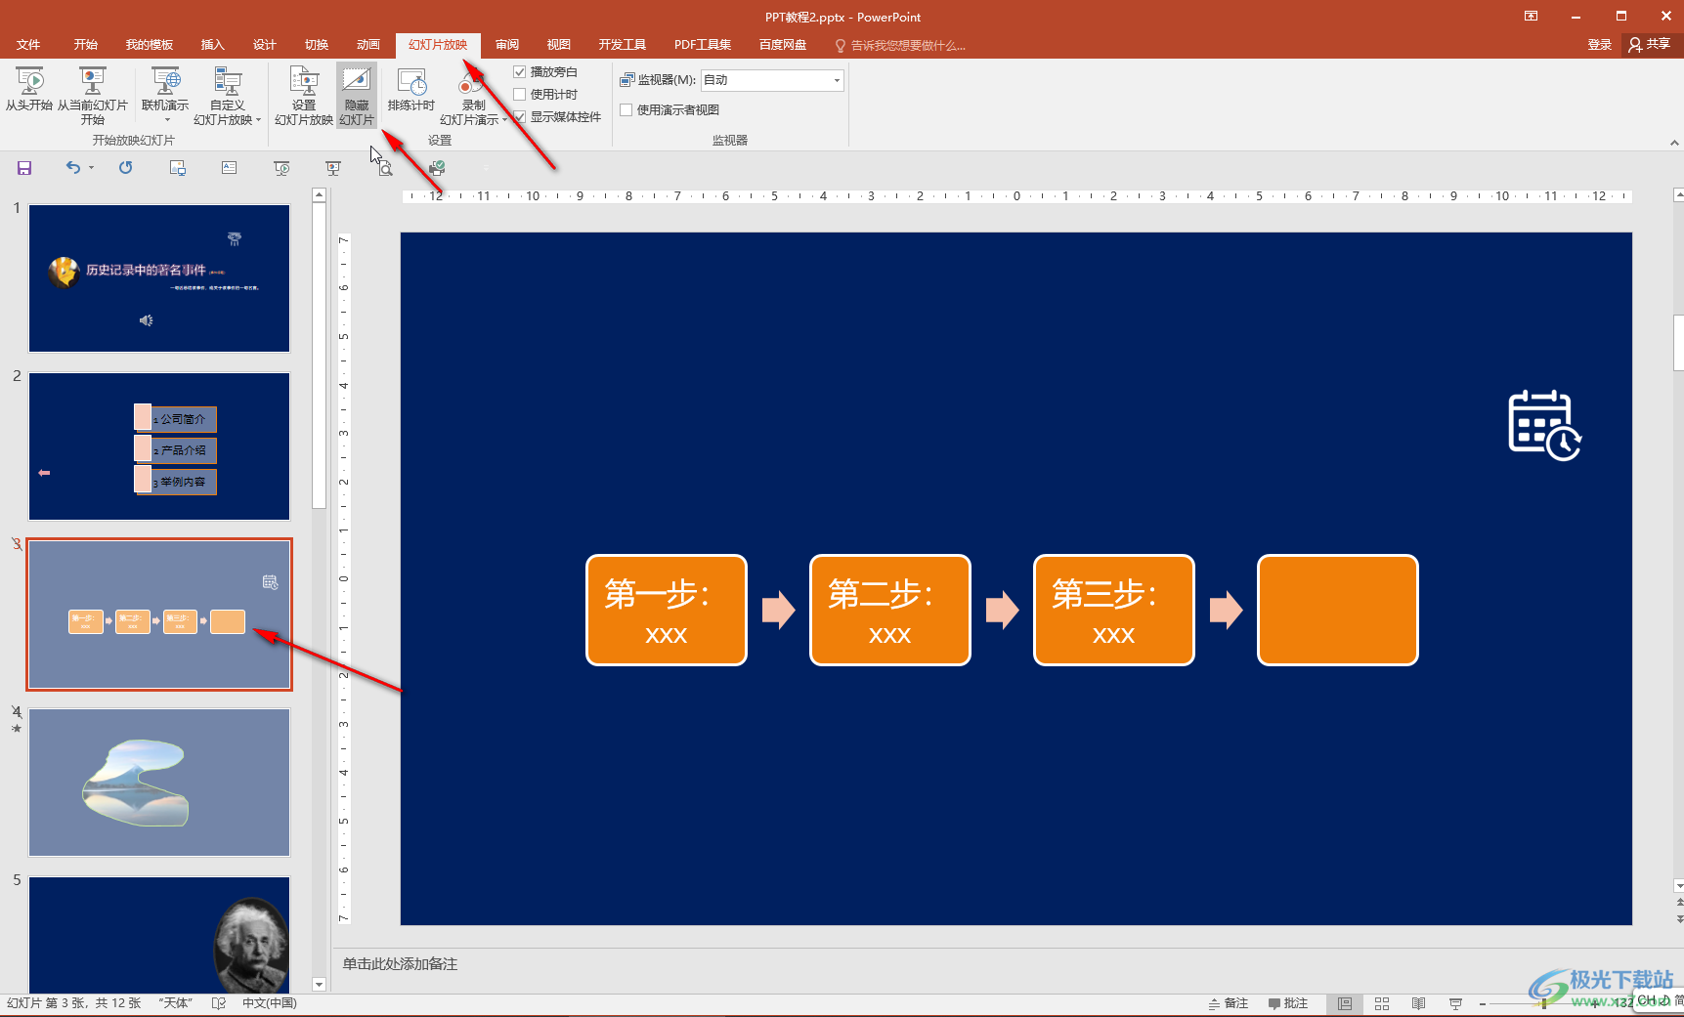
Task: Enable 使用计时 checkbox
Action: coord(520,95)
